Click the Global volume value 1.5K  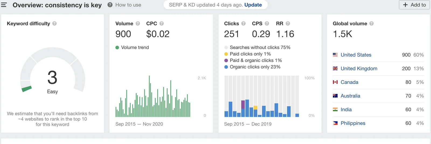[342, 34]
